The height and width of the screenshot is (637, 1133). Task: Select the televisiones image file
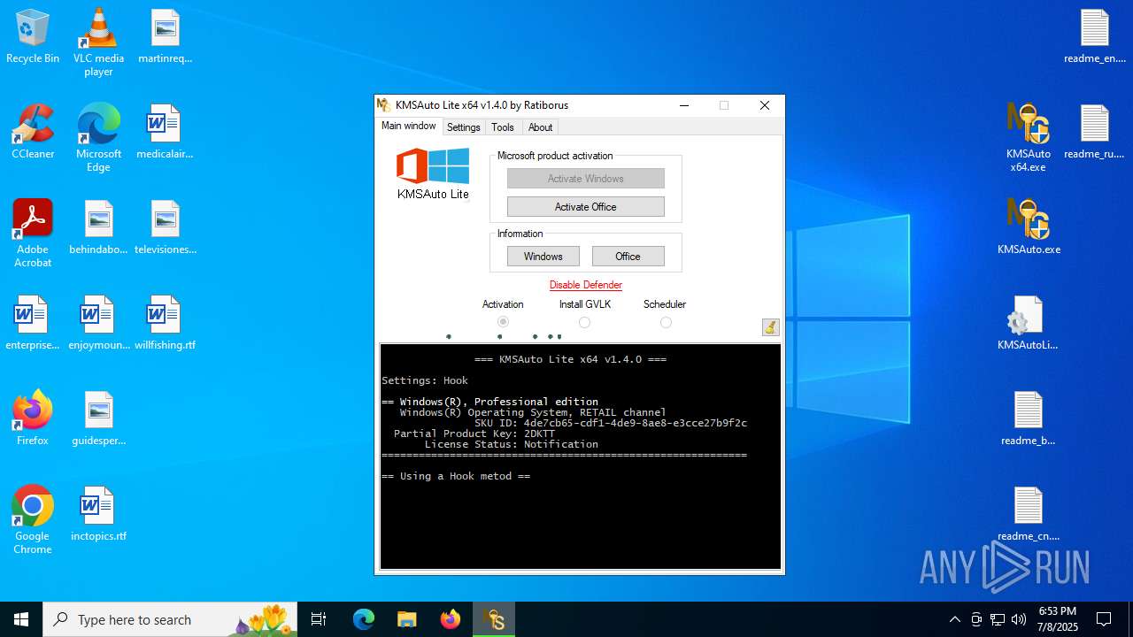click(165, 228)
